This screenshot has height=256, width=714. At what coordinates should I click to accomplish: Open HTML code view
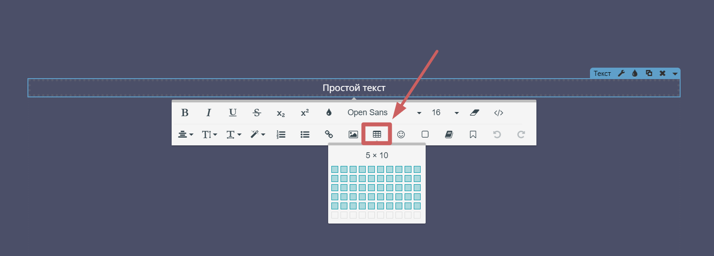(x=498, y=113)
